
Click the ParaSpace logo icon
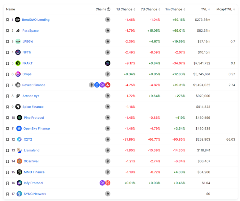click(x=18, y=31)
